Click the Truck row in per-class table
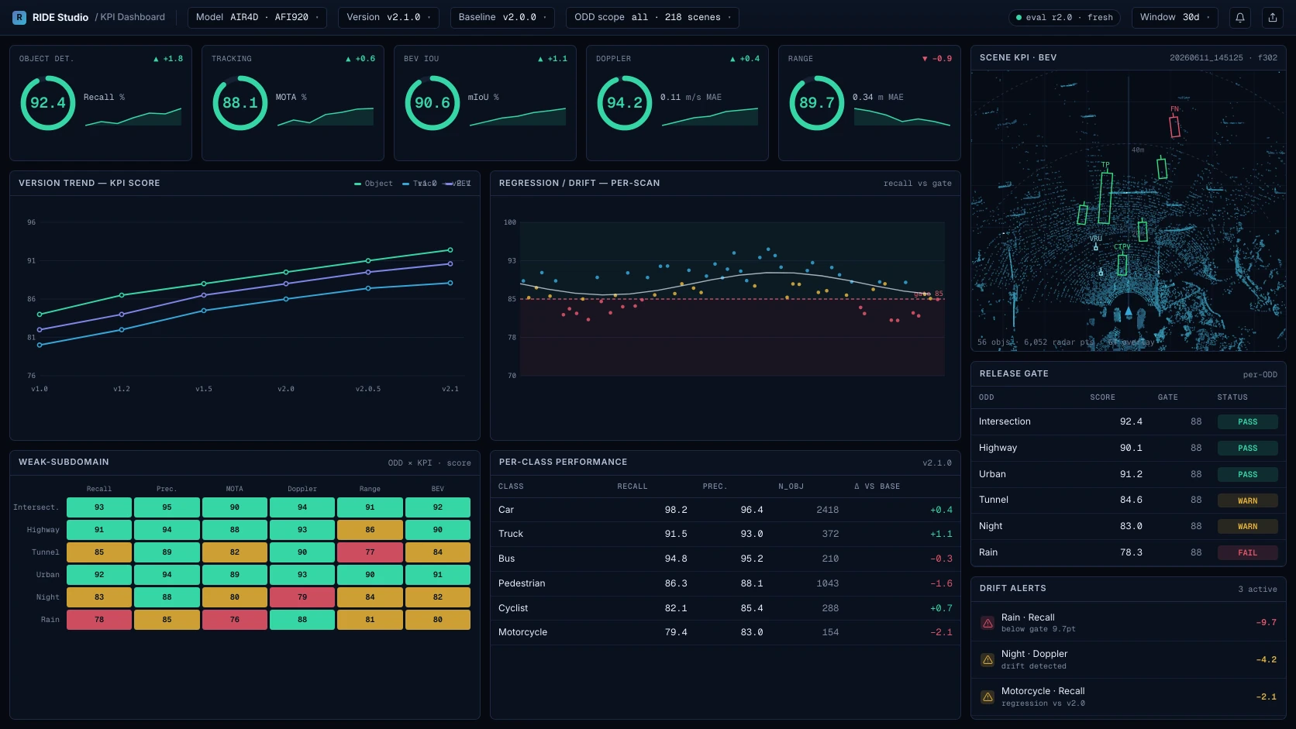 (x=725, y=535)
